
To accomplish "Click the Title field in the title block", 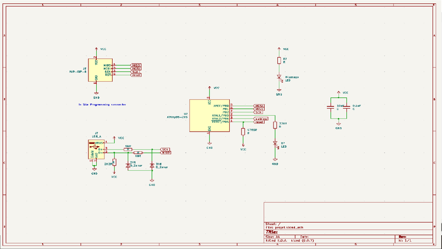I will [x=272, y=231].
